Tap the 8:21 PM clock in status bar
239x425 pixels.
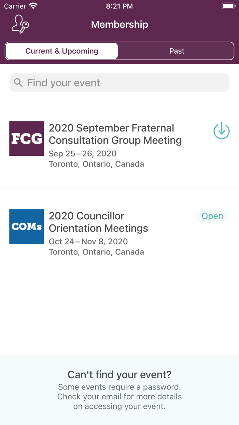(119, 6)
